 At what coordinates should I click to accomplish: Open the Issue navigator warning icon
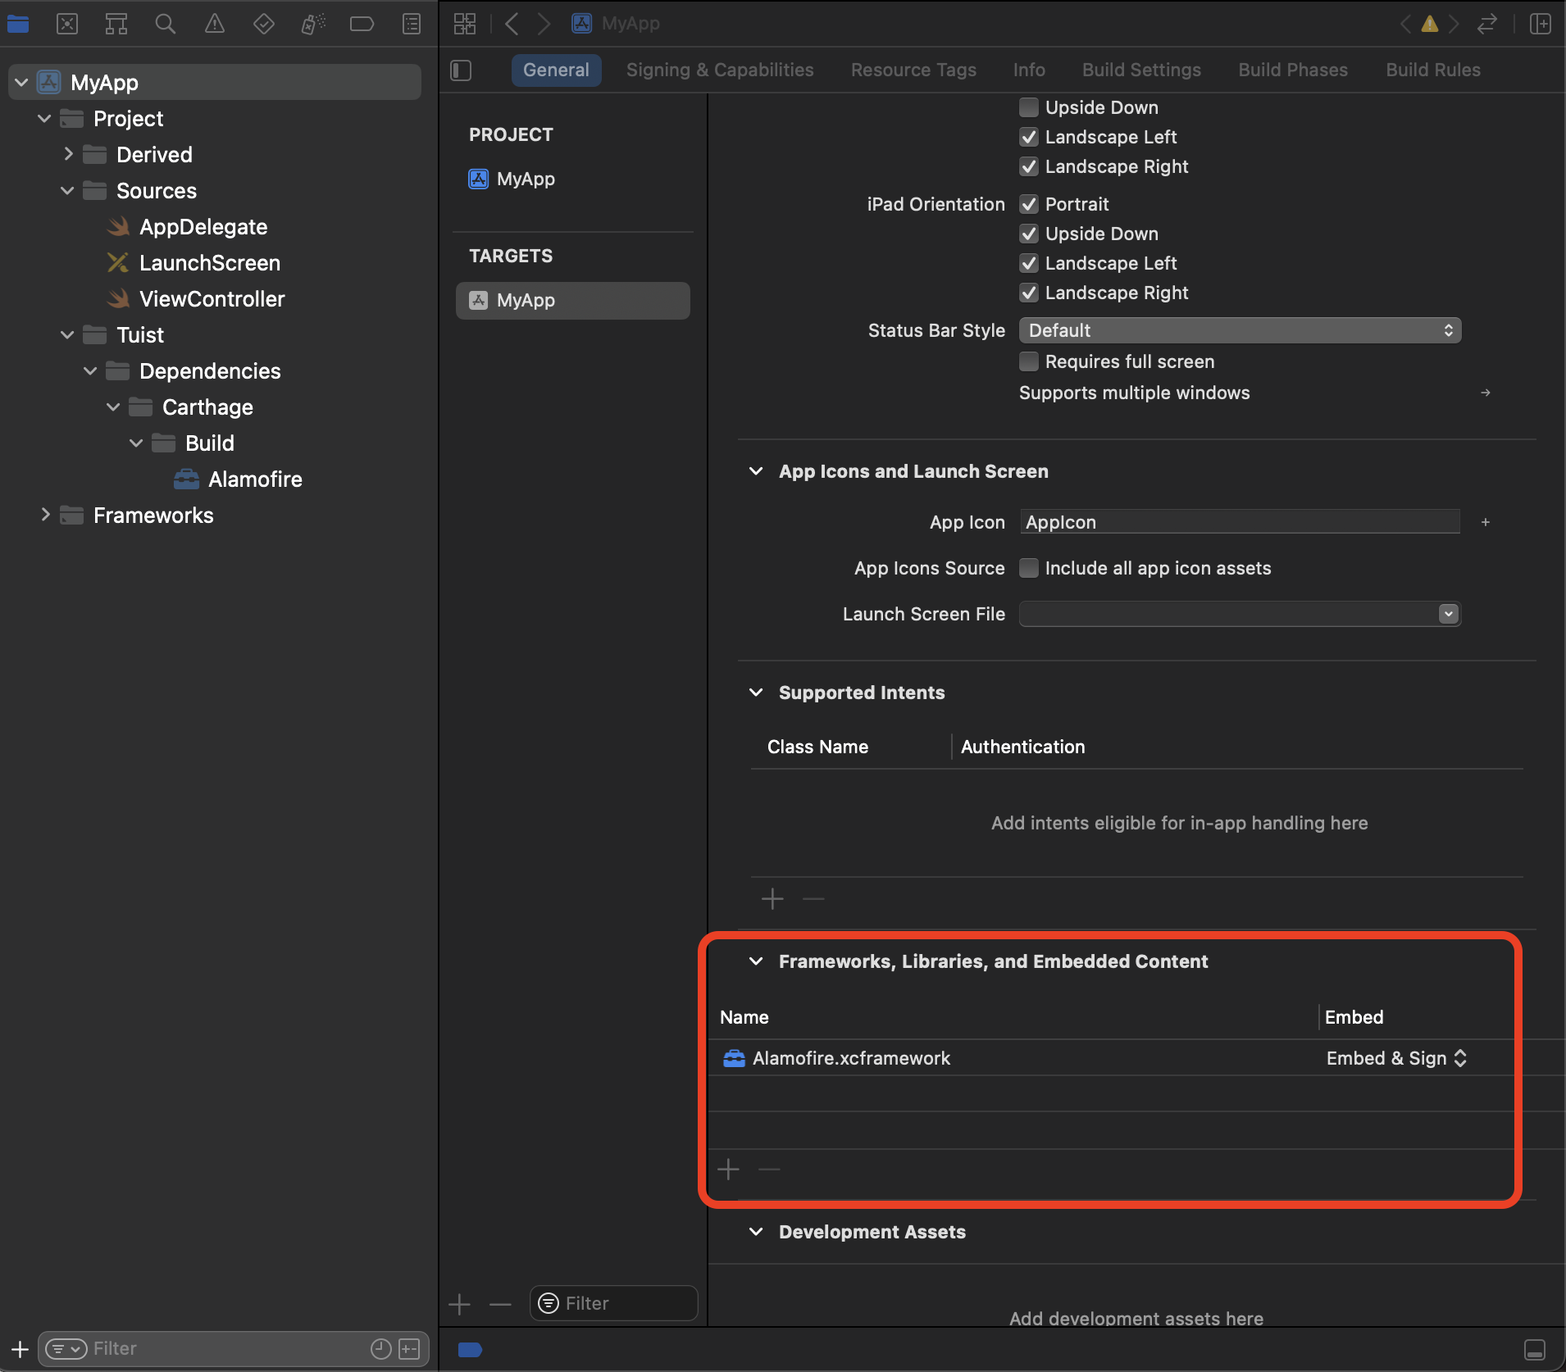click(x=215, y=24)
